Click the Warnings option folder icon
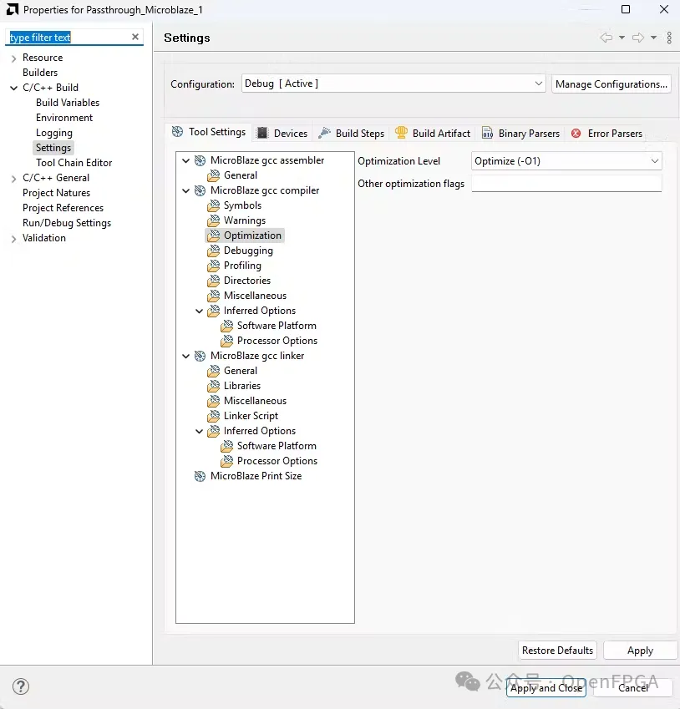 coord(214,220)
